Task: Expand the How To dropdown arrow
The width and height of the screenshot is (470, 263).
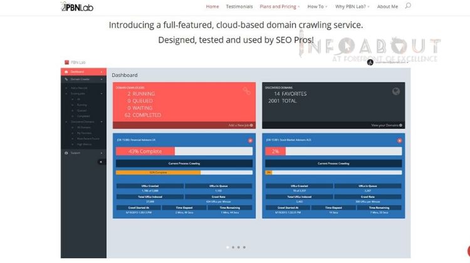Action: click(326, 7)
